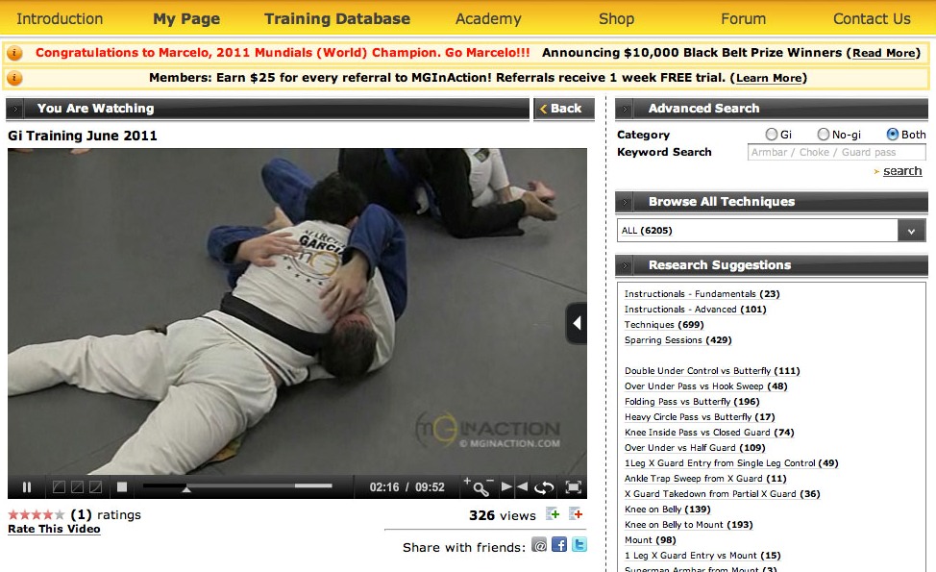Pause the video playback
This screenshot has width=936, height=572.
click(26, 487)
